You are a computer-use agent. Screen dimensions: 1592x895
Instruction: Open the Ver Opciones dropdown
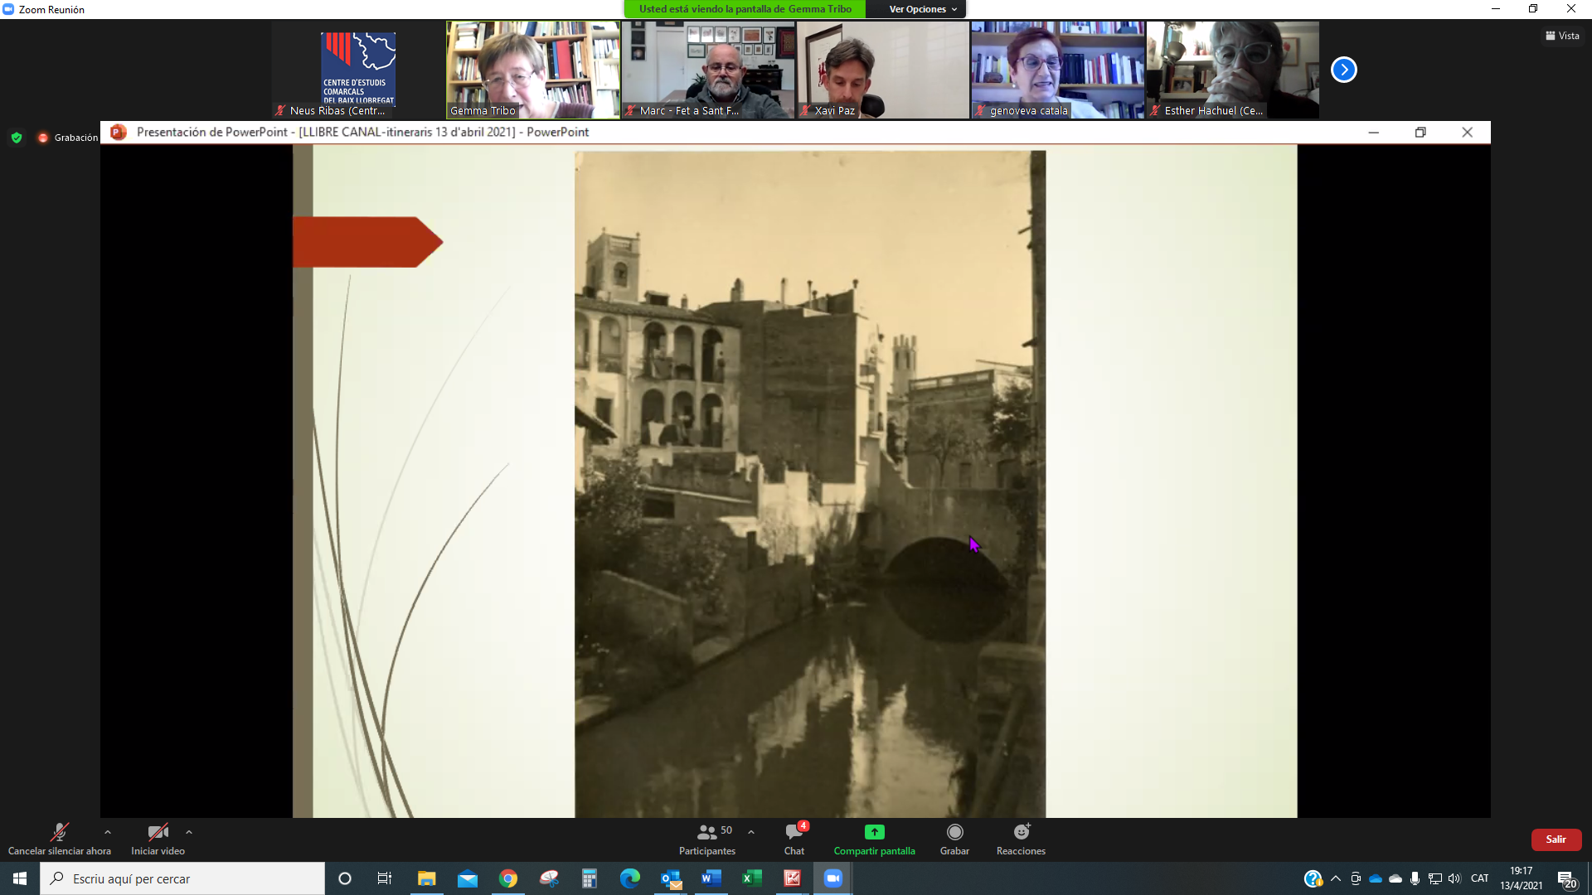pos(922,9)
